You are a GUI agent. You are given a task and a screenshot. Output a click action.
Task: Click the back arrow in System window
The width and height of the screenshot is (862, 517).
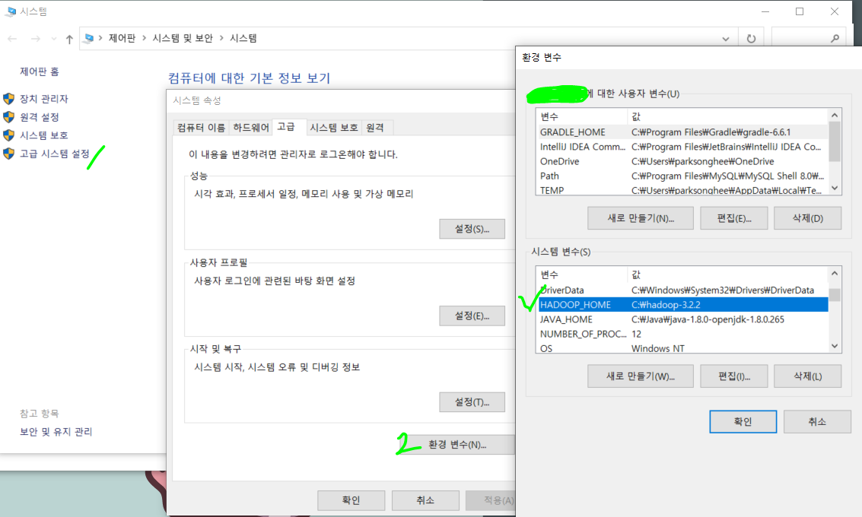(x=12, y=39)
